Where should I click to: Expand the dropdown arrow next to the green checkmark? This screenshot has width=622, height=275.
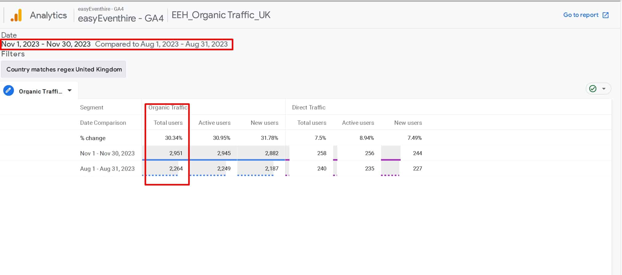604,89
